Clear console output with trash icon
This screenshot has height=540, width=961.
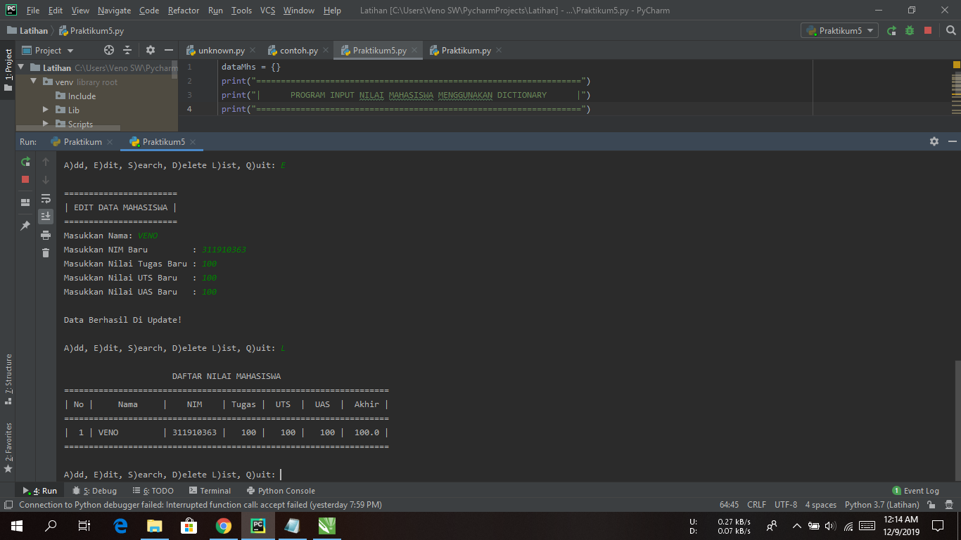click(x=46, y=253)
